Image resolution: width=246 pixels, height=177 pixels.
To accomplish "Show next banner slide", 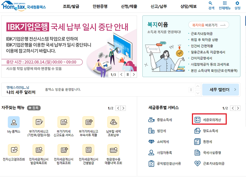I will pos(134,74).
